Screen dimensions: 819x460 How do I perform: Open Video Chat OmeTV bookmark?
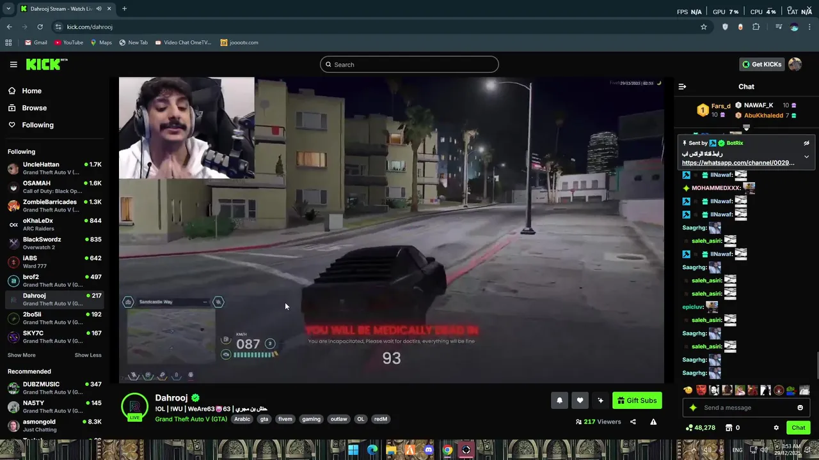[182, 43]
